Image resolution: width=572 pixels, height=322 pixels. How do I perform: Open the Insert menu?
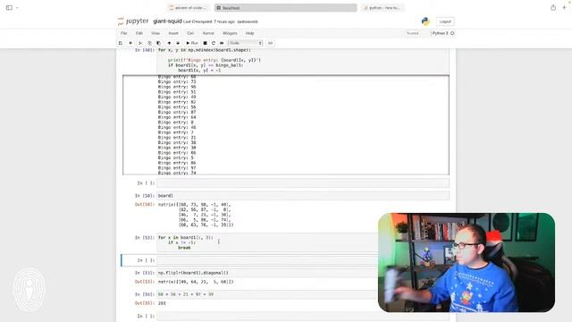coord(173,33)
